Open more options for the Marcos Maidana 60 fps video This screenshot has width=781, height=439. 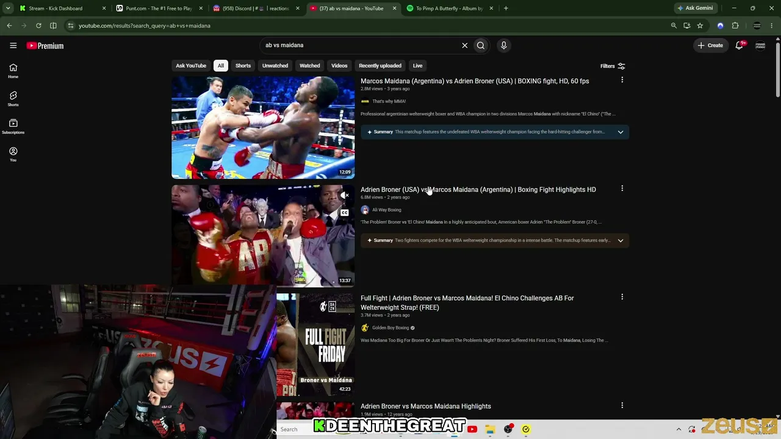pyautogui.click(x=622, y=80)
